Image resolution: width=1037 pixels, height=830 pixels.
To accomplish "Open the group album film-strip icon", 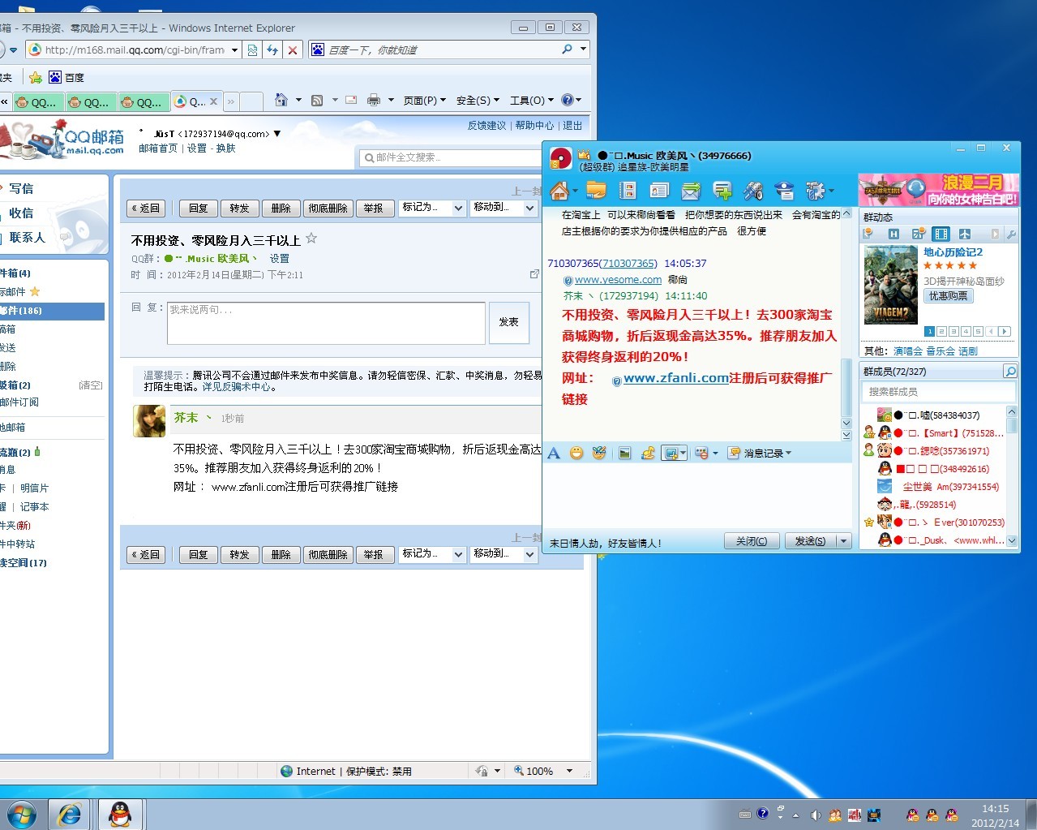I will 627,191.
